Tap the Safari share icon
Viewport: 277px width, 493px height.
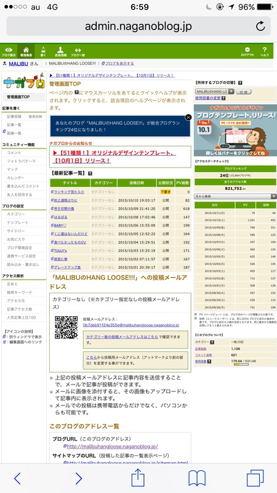point(138,478)
